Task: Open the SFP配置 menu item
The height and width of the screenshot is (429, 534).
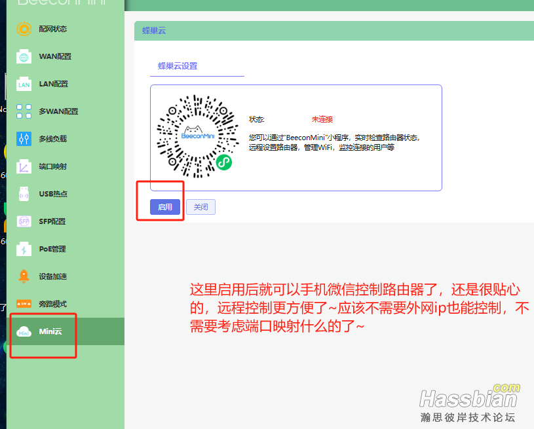Action: [x=66, y=221]
